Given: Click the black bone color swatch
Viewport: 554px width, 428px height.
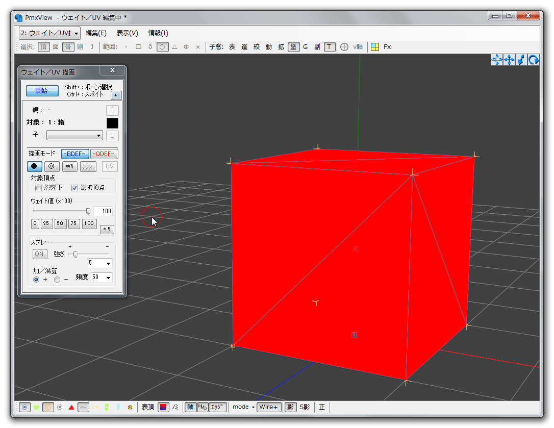Looking at the screenshot, I should tap(112, 123).
